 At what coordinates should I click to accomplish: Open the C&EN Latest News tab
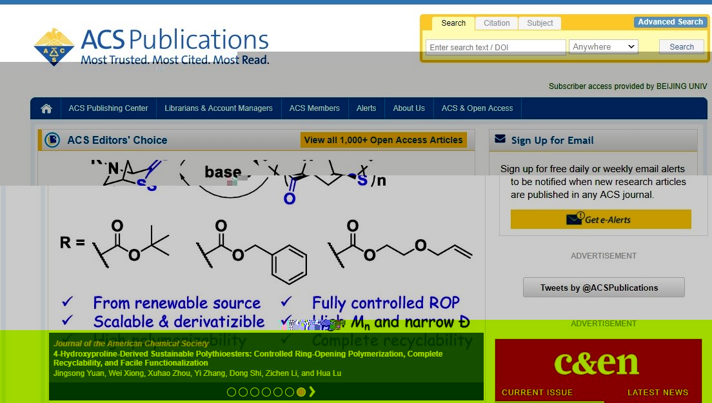coord(658,393)
